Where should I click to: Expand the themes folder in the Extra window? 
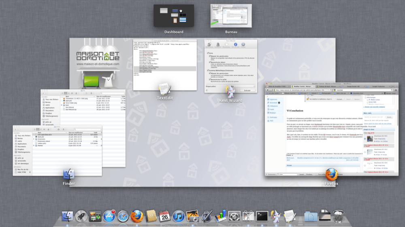click(34, 145)
